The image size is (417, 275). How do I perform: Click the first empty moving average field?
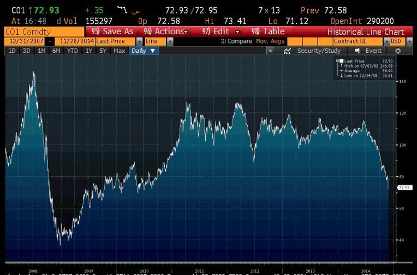point(295,42)
